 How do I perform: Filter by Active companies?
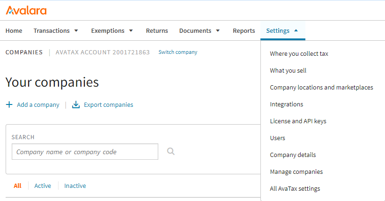(x=43, y=186)
